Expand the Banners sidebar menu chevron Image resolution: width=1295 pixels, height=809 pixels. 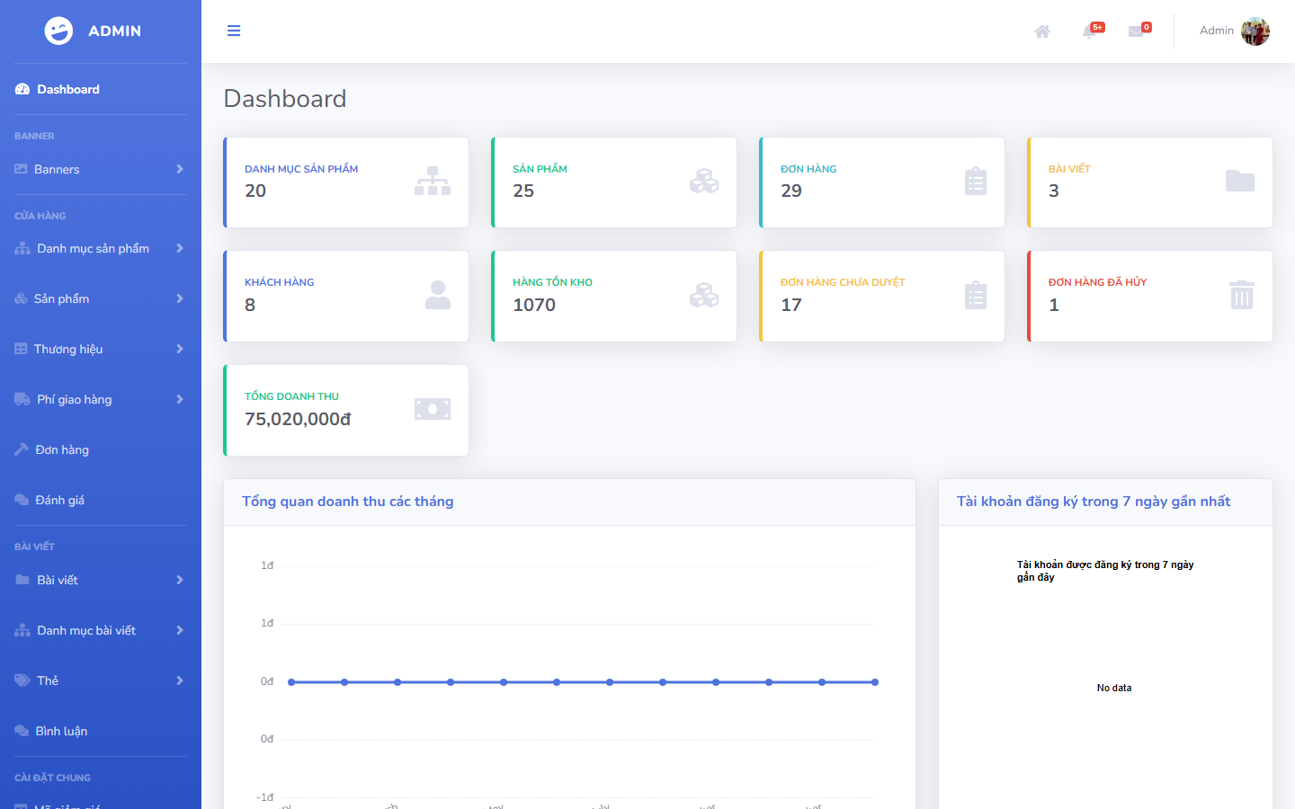tap(180, 169)
